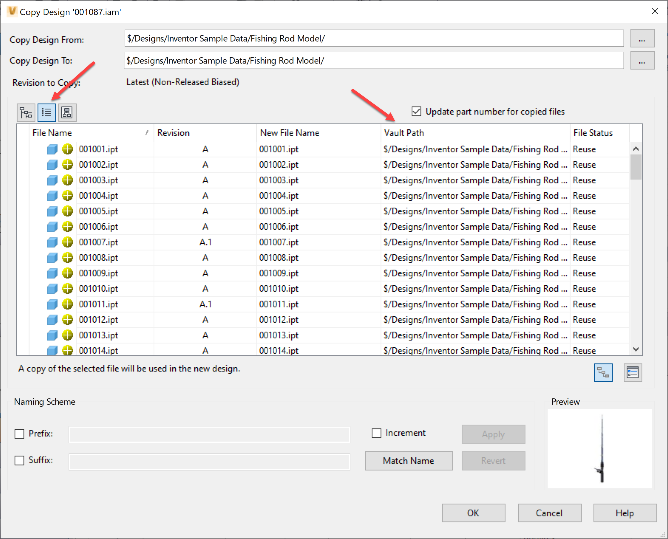
Task: Cancel the copy design dialog
Action: (x=549, y=513)
